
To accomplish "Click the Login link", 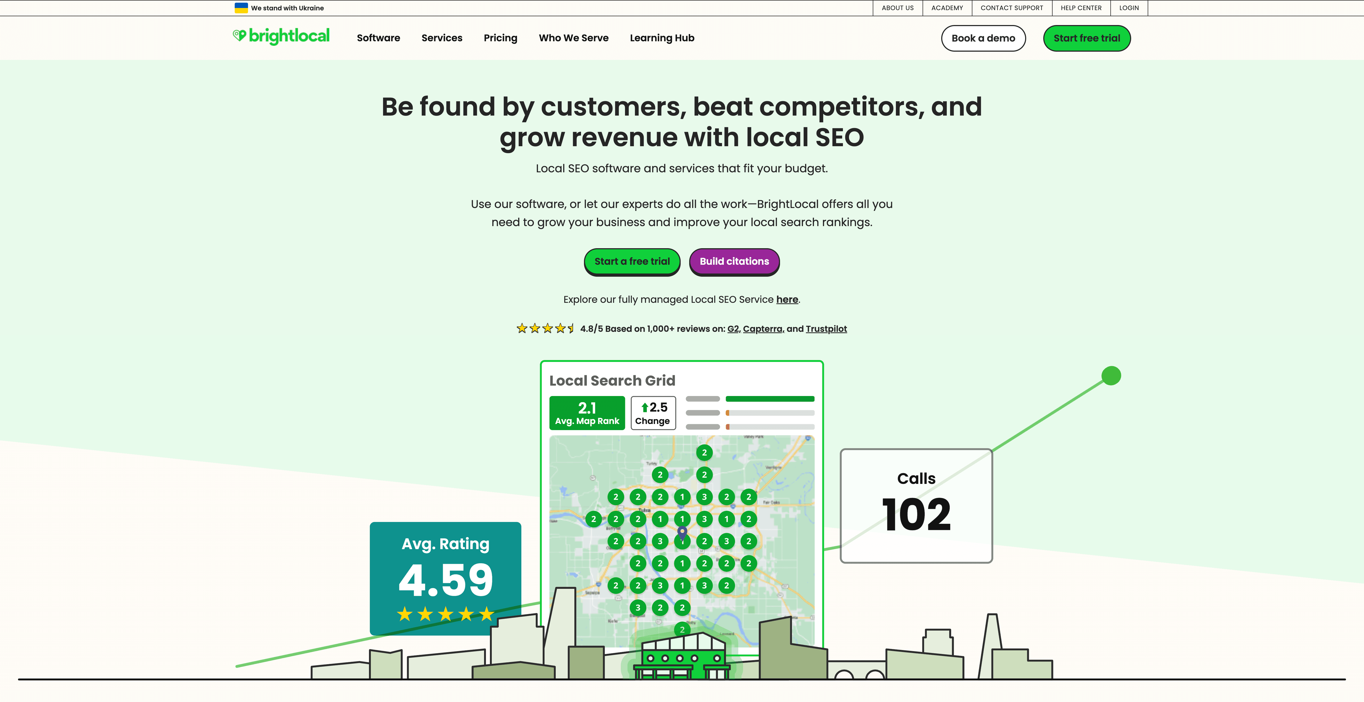I will click(x=1128, y=8).
